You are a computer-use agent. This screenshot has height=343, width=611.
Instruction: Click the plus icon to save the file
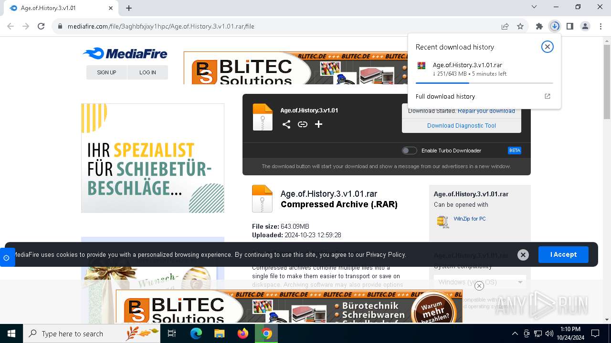point(319,124)
